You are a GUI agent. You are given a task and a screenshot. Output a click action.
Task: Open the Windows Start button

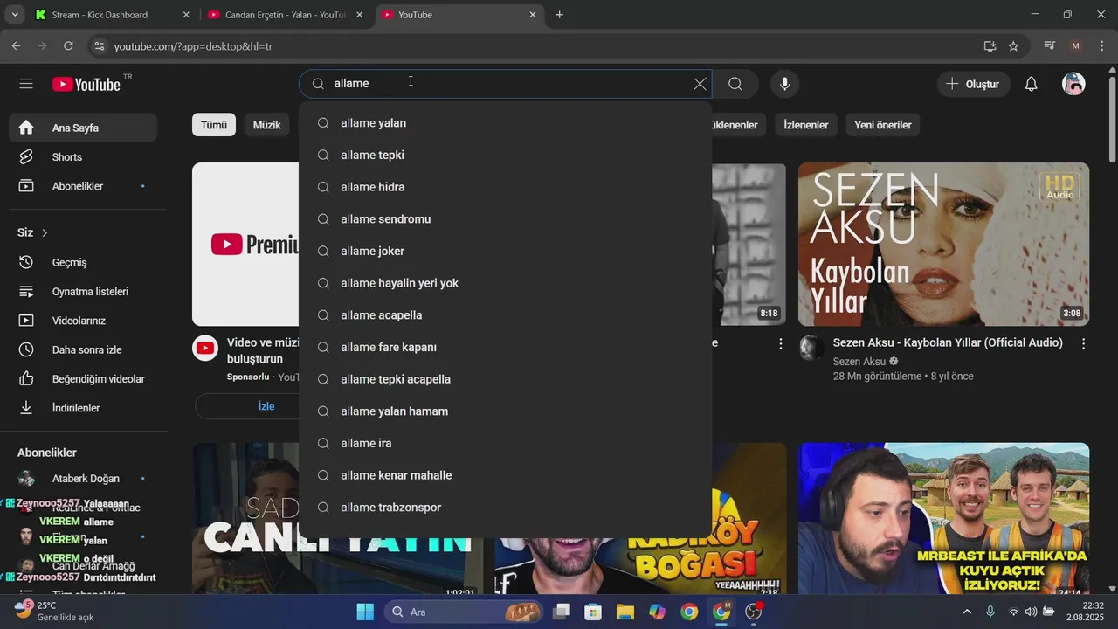pyautogui.click(x=365, y=612)
